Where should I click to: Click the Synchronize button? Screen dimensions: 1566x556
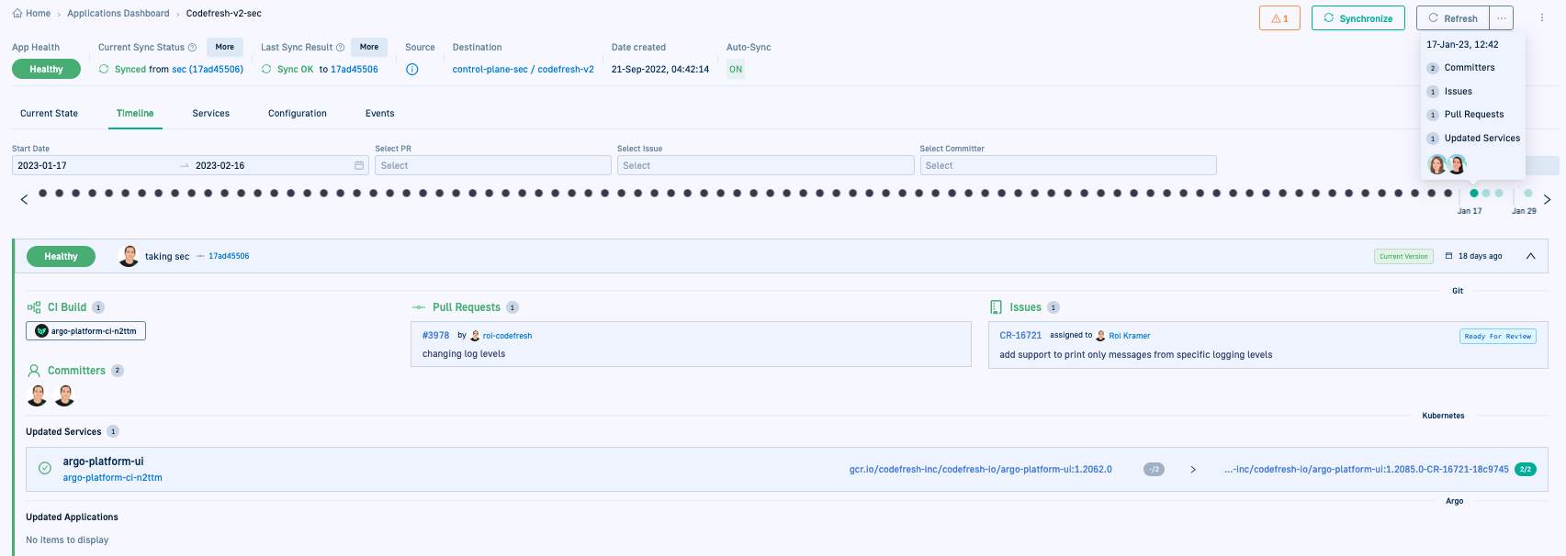click(x=1358, y=18)
